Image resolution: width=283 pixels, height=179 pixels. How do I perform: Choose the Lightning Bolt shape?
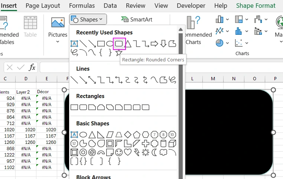tap(137, 152)
